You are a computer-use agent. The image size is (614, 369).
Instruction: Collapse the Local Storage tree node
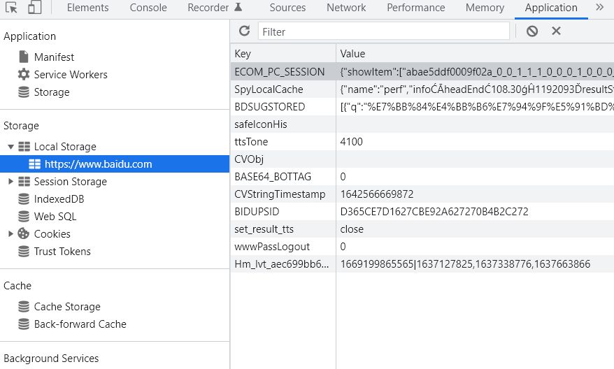click(11, 147)
